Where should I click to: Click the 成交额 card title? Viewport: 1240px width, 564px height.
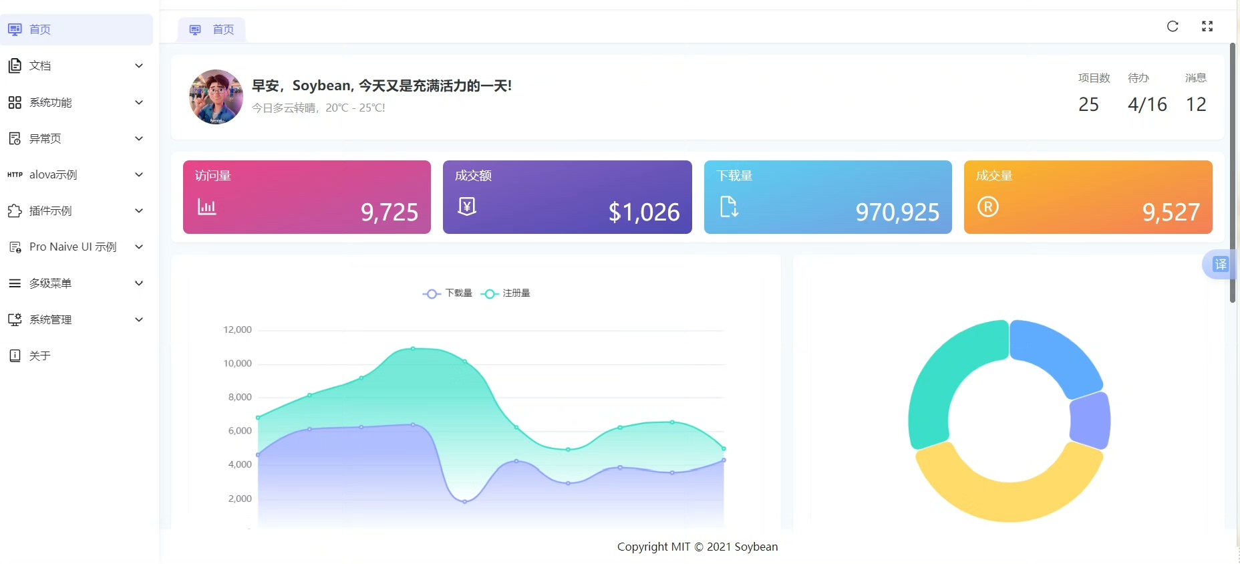coord(473,176)
